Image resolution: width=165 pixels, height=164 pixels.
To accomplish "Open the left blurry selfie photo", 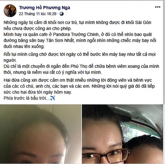I will point(41,134).
